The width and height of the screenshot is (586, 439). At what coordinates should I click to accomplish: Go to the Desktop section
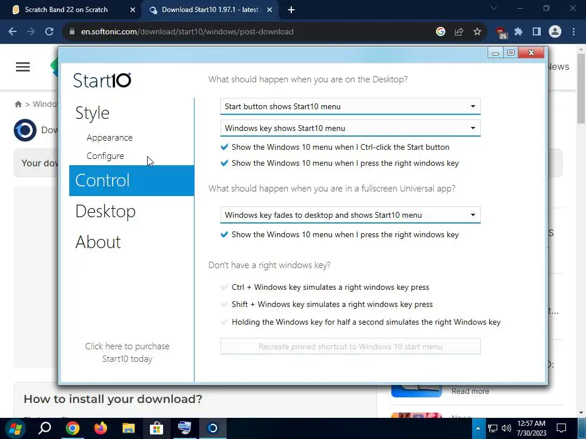tap(105, 211)
